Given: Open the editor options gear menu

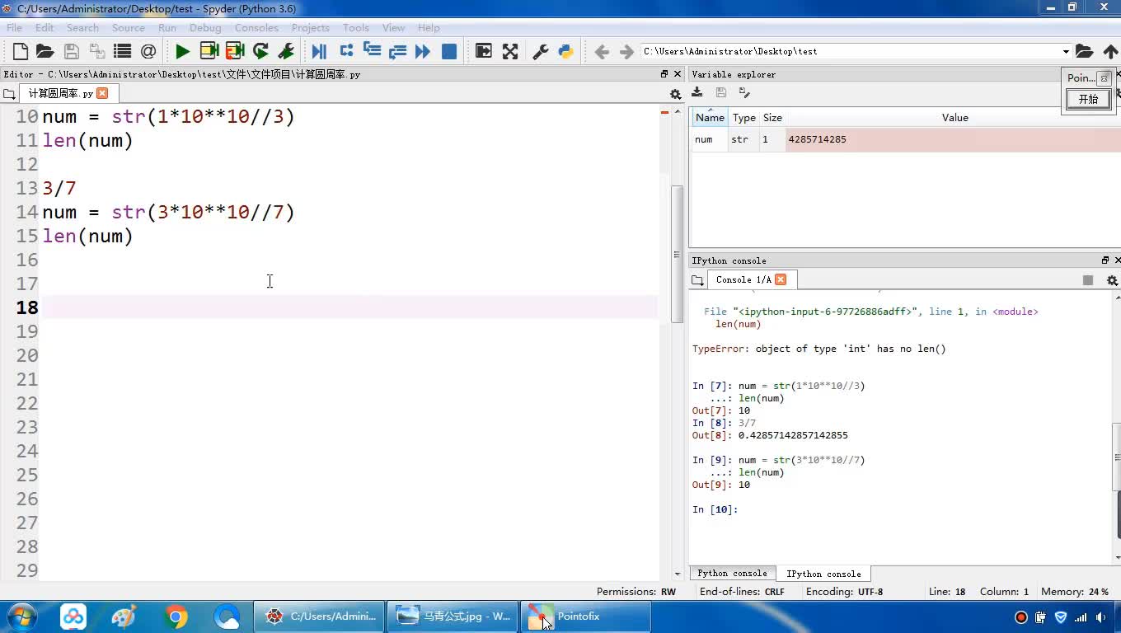Looking at the screenshot, I should point(675,94).
